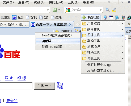Screen dimensions: 131x106
Task: Select 腾讯TT4.0截屏 submenu item
Action: pyautogui.click(x=58, y=47)
